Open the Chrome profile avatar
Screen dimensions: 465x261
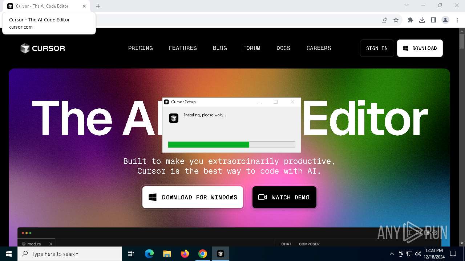point(445,20)
